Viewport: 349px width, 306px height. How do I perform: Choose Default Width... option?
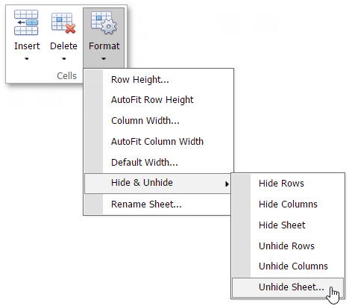click(x=159, y=163)
